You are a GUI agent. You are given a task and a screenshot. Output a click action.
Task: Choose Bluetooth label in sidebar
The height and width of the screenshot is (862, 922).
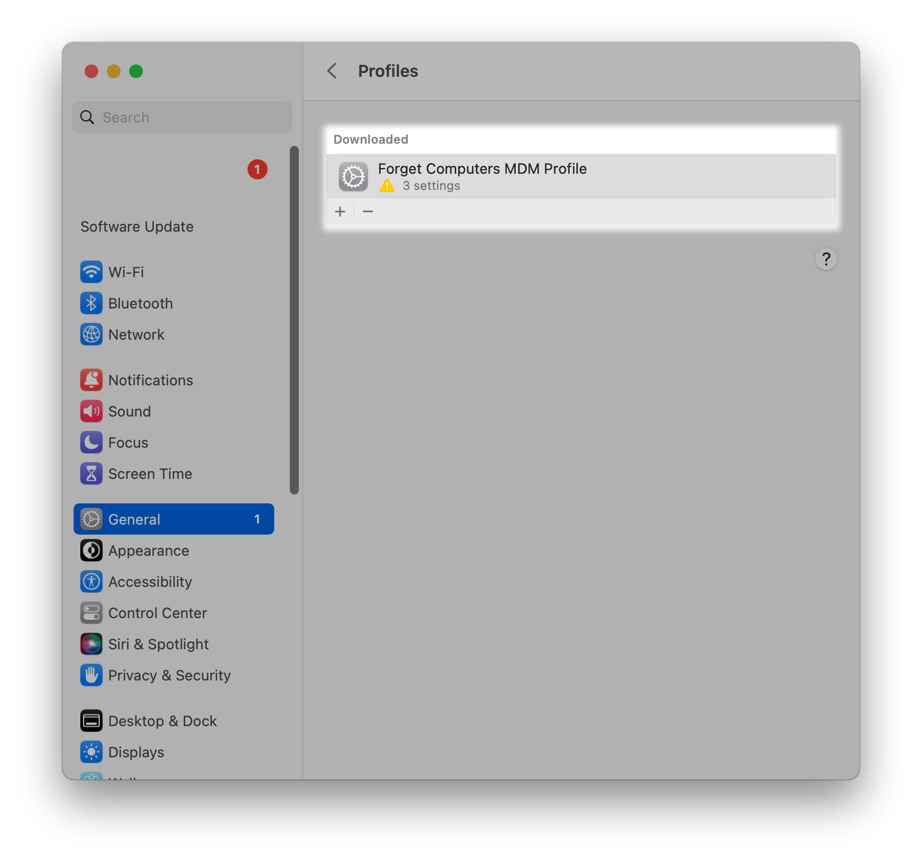[141, 303]
